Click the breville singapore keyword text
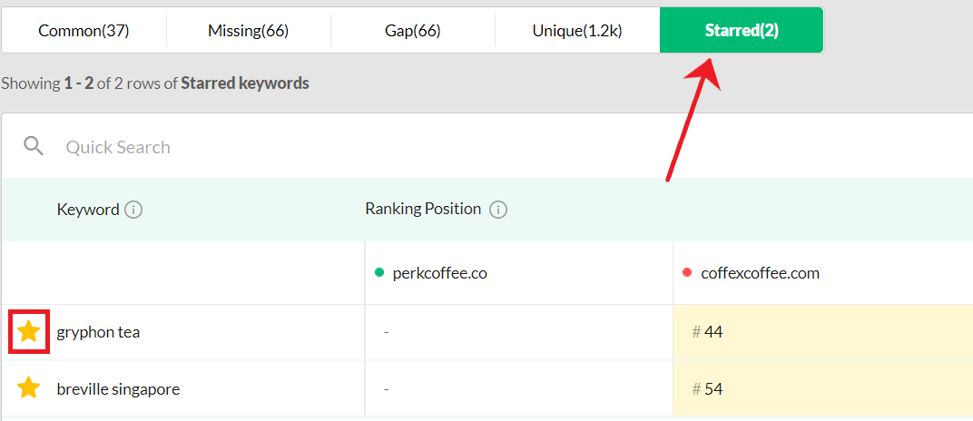This screenshot has width=973, height=421. coord(119,389)
